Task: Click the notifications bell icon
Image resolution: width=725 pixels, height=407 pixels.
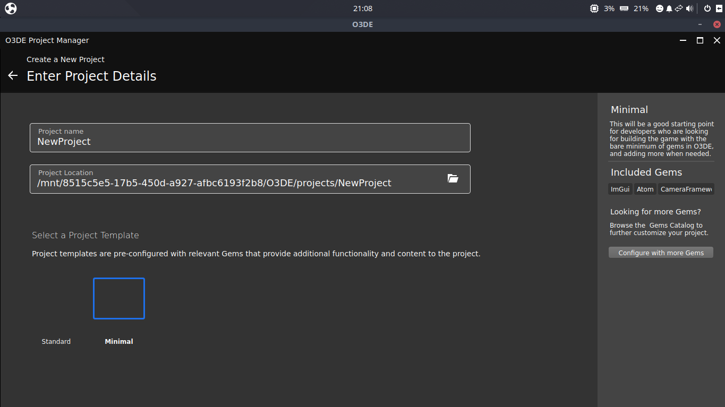Action: 669,8
